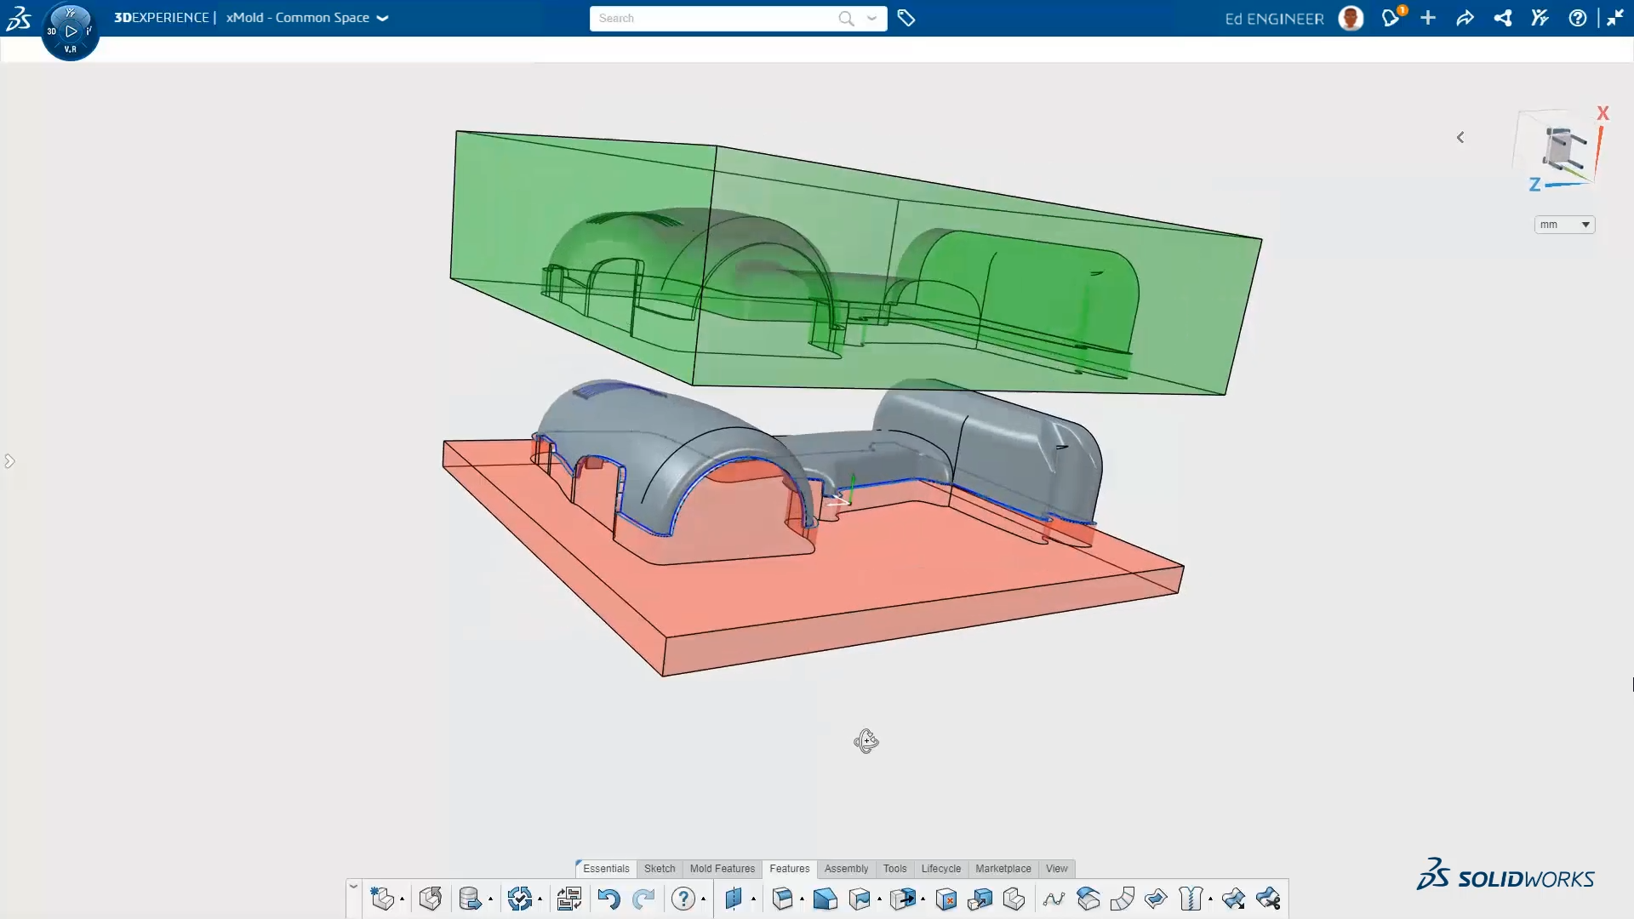Click the 3DEXPERIENCE compass icon
This screenshot has width=1634, height=919.
71,30
